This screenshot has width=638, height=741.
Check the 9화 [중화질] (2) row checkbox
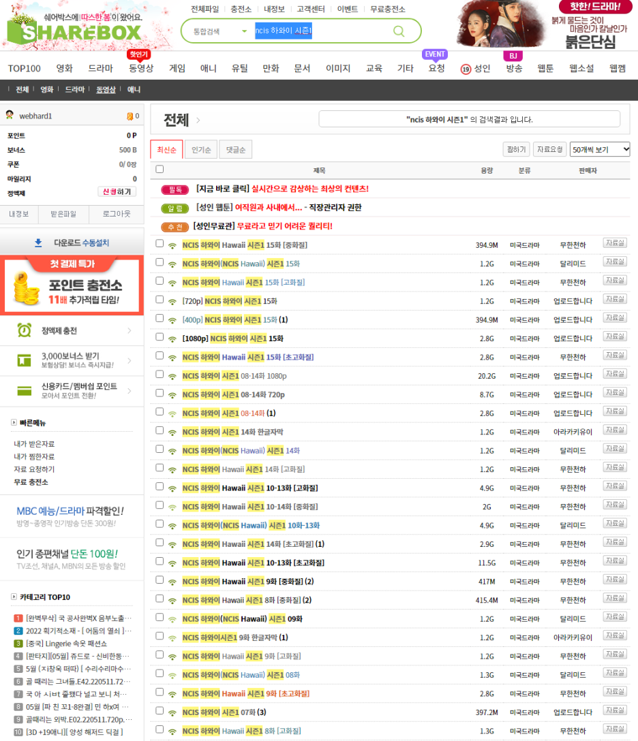pos(159,580)
